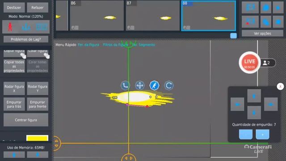Click the Uso de Memória: 65MB! text
286x161 pixels.
tap(26, 148)
